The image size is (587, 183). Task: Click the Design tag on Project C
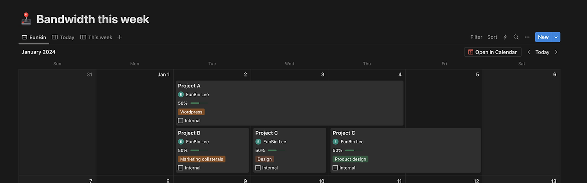265,159
